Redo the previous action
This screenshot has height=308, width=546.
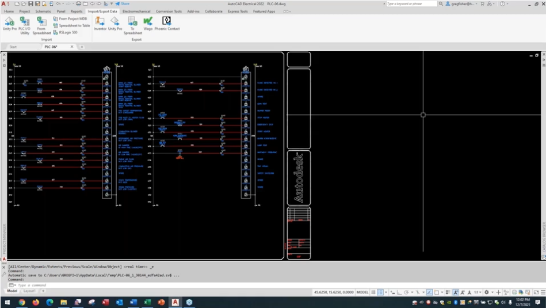pos(68,4)
